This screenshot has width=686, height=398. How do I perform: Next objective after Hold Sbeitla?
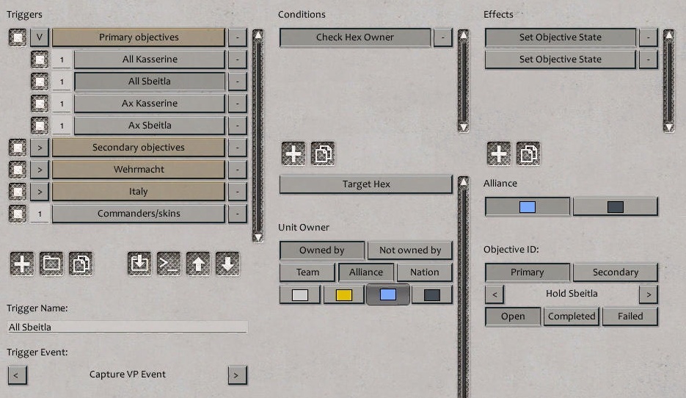pyautogui.click(x=648, y=294)
